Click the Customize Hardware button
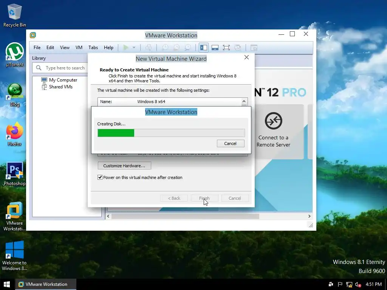 (124, 166)
